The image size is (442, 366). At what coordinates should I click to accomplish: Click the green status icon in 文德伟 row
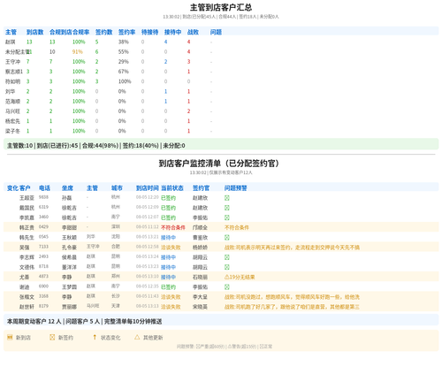click(x=226, y=267)
